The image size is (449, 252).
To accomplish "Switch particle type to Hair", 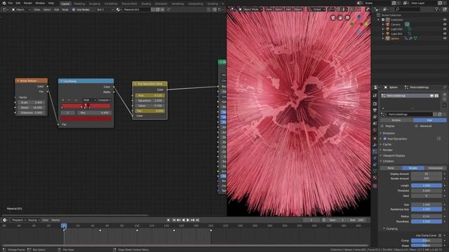I will coord(430,120).
